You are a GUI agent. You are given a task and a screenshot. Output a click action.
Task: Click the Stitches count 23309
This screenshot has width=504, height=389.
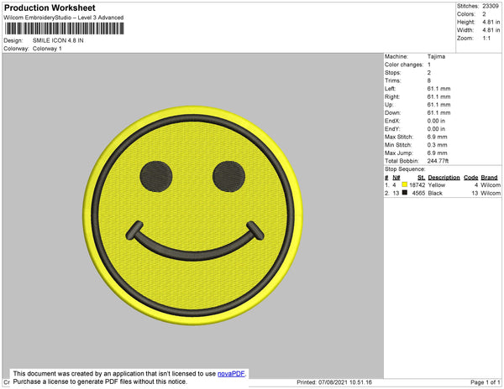click(x=491, y=6)
